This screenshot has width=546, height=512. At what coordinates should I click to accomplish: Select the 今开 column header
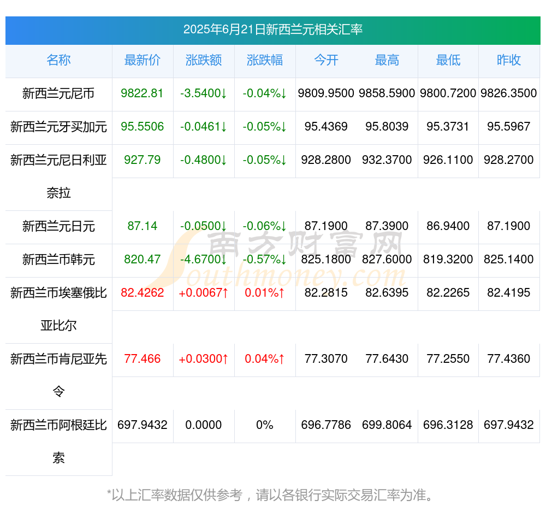point(326,60)
